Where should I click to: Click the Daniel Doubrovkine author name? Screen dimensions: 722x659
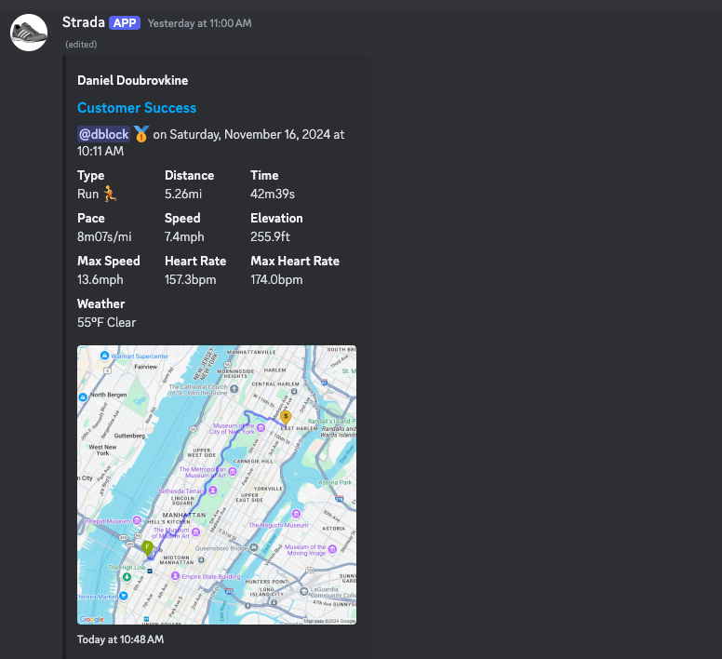pos(133,80)
